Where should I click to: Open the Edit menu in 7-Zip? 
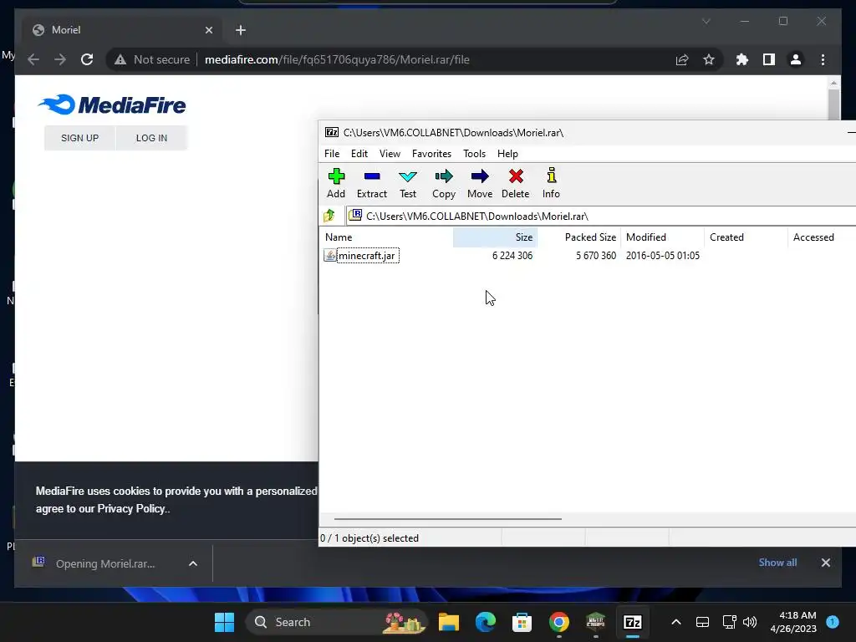pos(359,154)
